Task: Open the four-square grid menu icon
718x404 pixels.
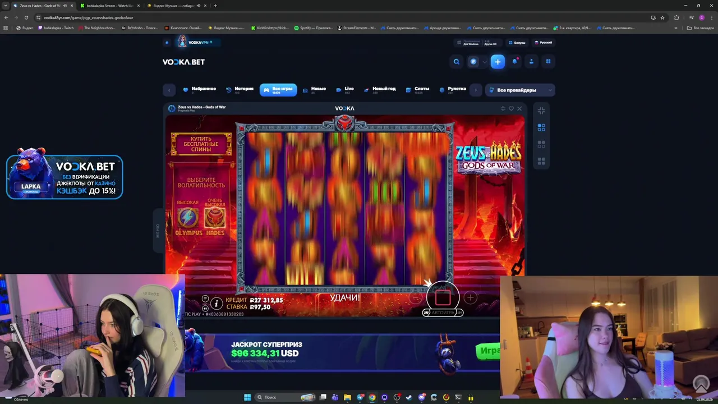Action: click(548, 62)
